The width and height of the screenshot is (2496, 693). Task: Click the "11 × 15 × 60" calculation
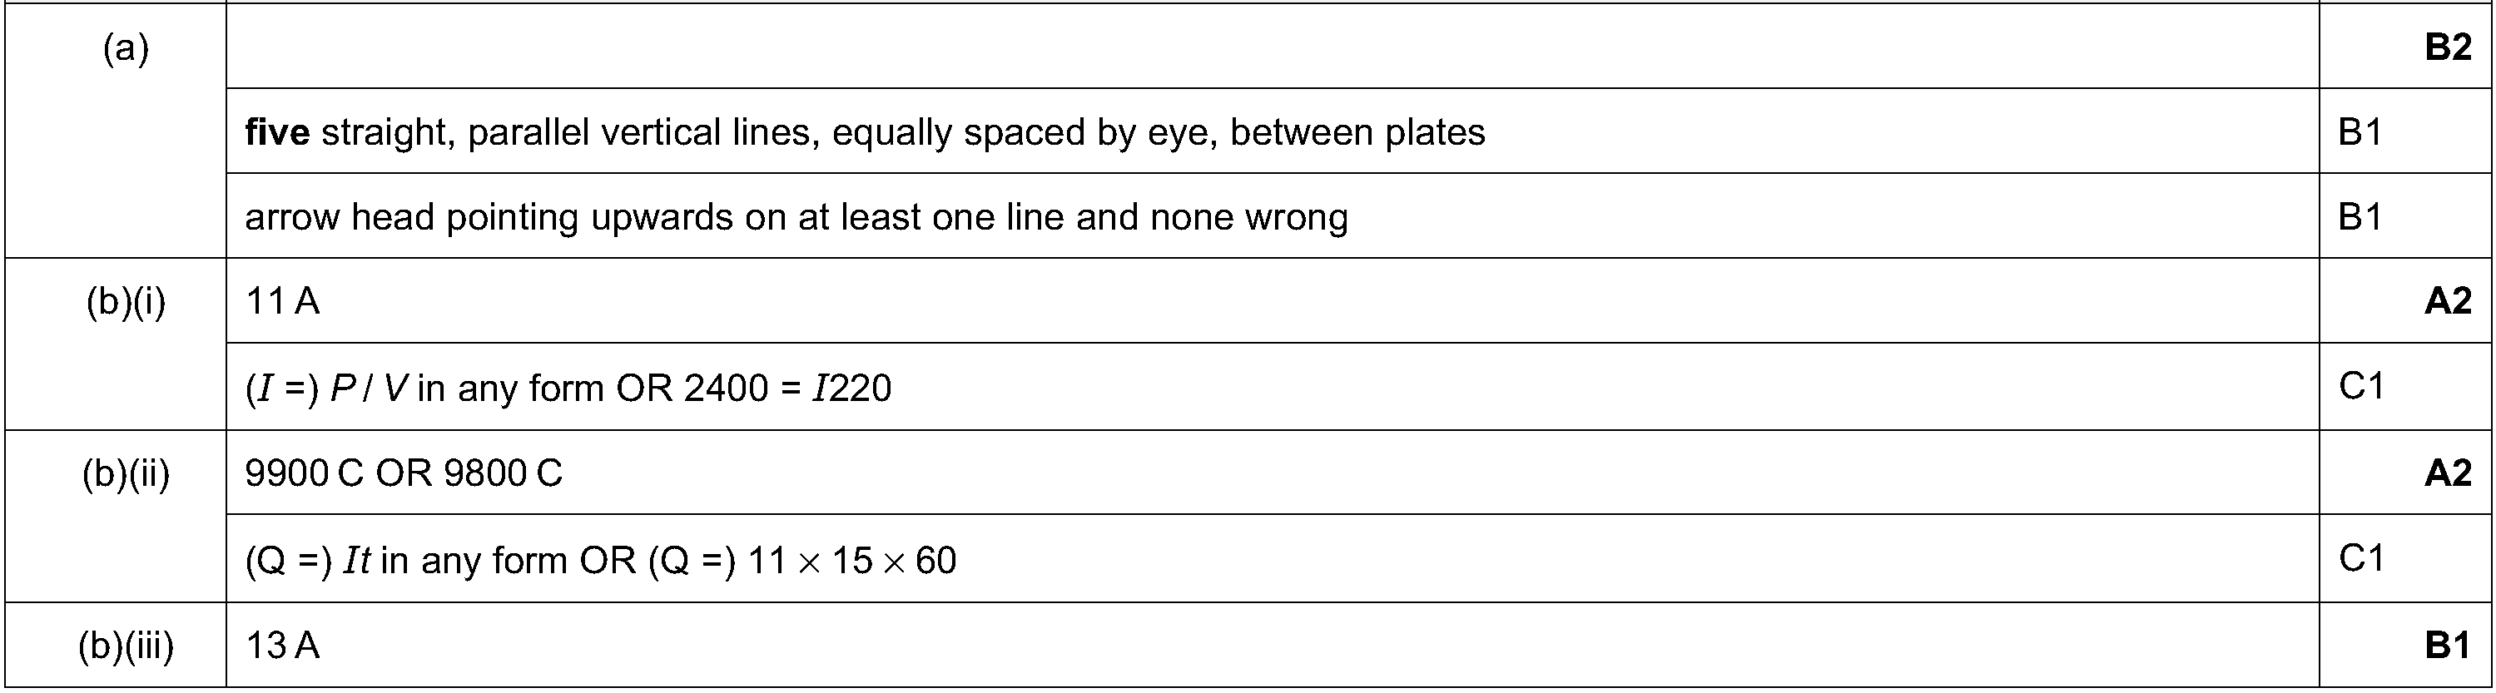851,561
